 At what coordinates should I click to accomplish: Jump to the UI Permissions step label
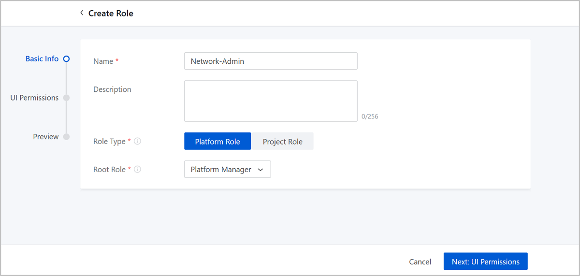(34, 98)
